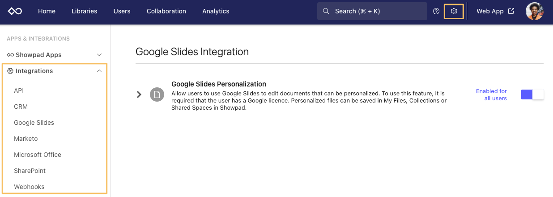Click the Enabled for all users link
Screen dimensions: 553x197
point(491,94)
